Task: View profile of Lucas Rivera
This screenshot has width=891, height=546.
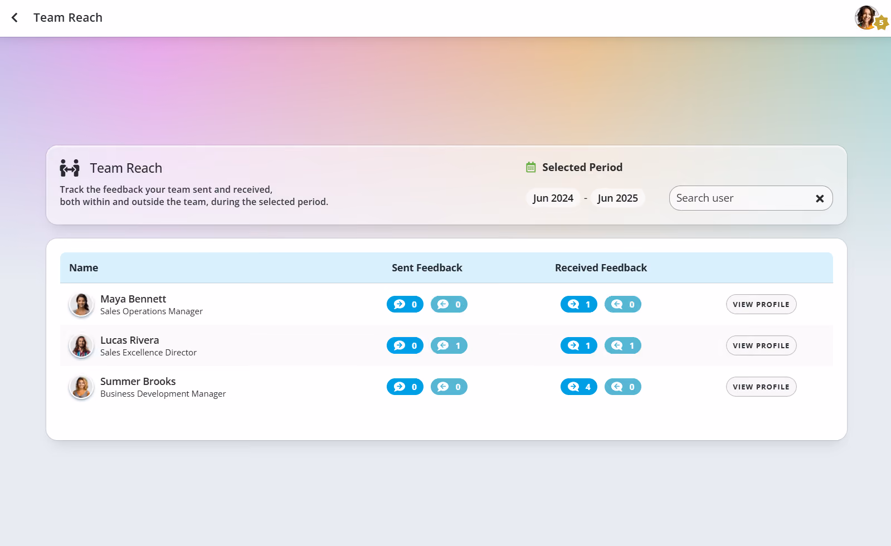Action: click(761, 345)
